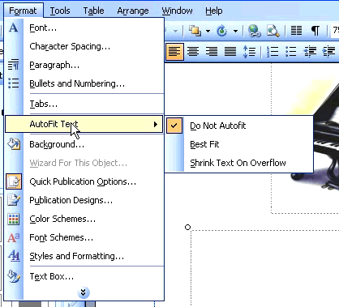Click the Web Page Preview icon
The image size is (339, 307).
(273, 31)
